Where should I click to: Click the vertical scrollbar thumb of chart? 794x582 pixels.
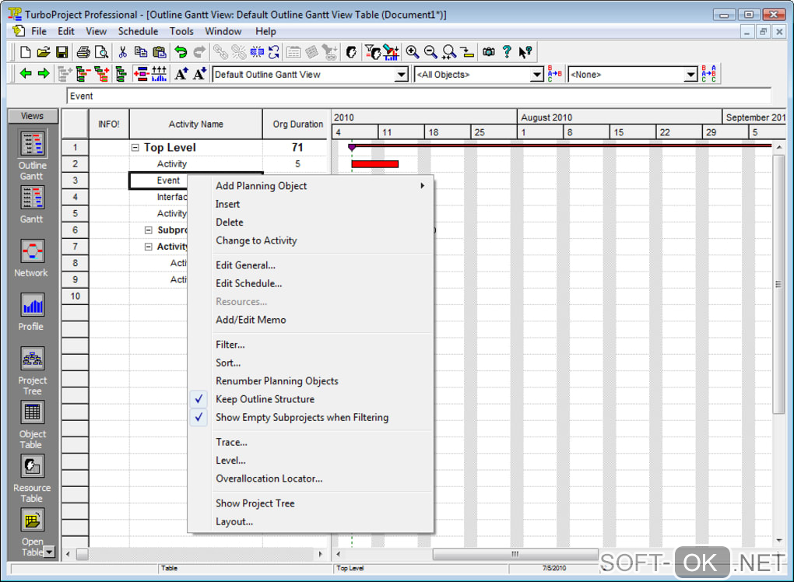pos(778,285)
